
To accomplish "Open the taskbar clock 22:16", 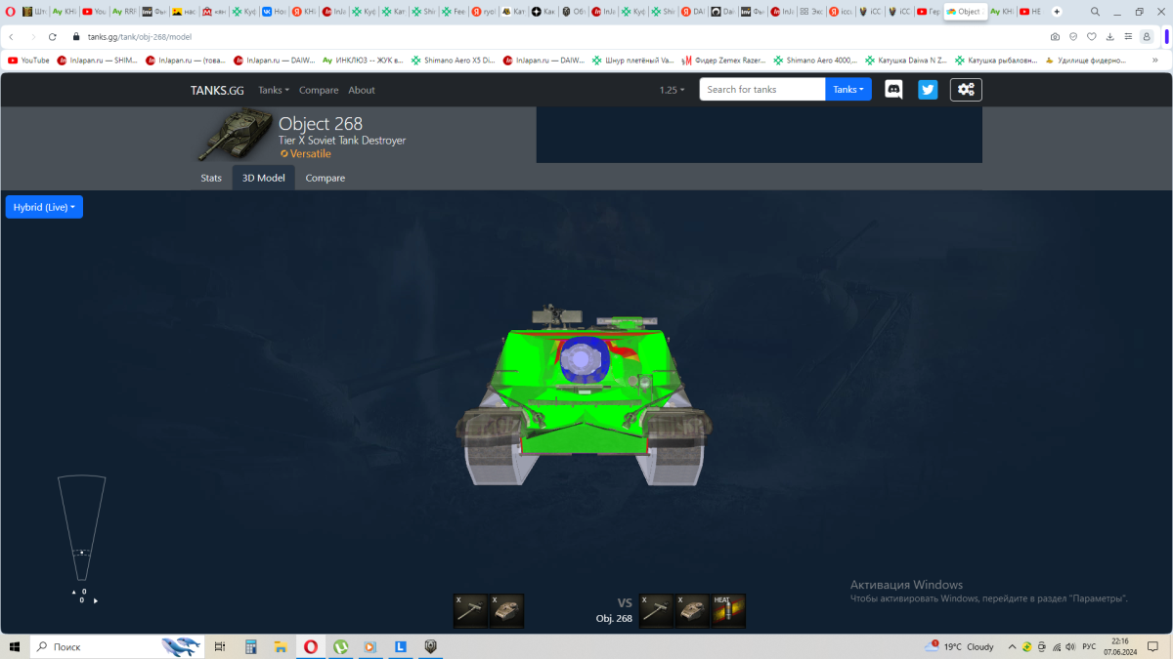I will pos(1120,646).
